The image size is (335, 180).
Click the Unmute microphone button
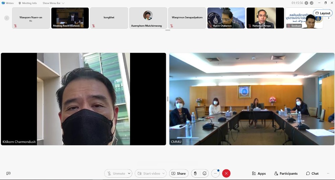tap(116, 173)
